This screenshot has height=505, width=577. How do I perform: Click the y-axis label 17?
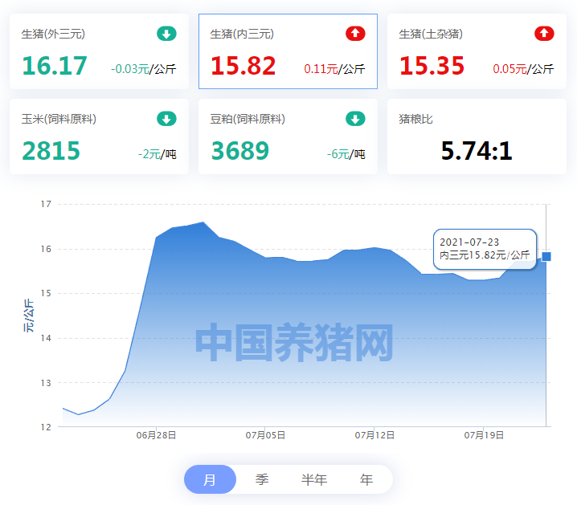point(46,204)
